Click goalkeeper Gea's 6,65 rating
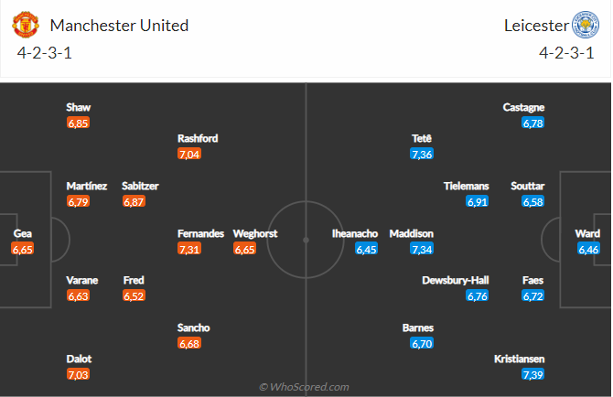This screenshot has width=613, height=397. [23, 249]
